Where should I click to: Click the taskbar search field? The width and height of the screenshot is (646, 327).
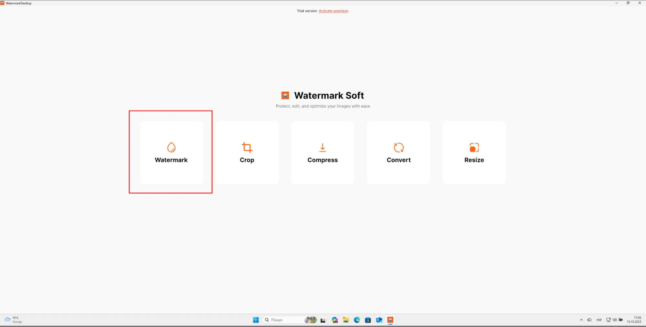284,320
